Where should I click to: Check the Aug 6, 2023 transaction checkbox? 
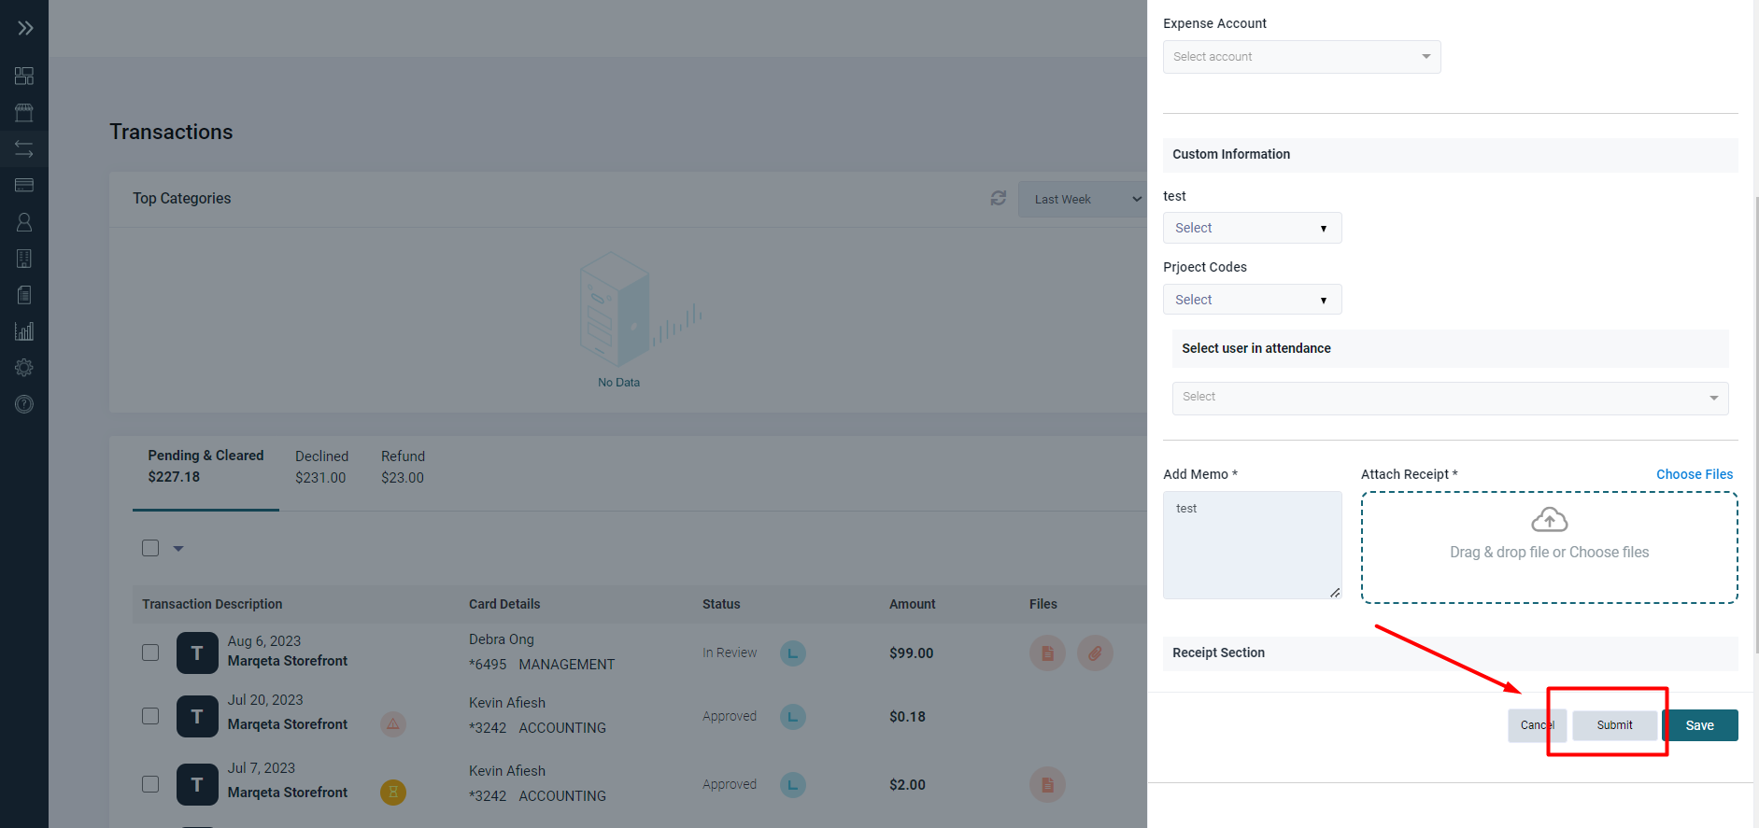click(x=150, y=653)
